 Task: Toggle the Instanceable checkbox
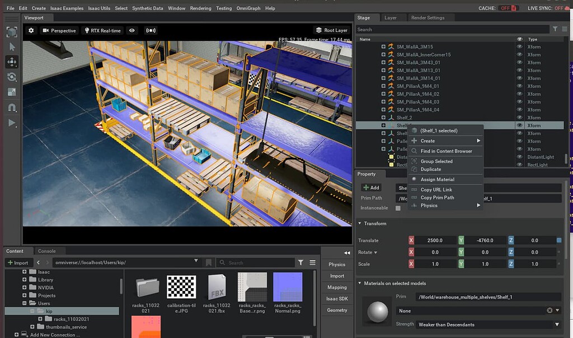tap(398, 208)
